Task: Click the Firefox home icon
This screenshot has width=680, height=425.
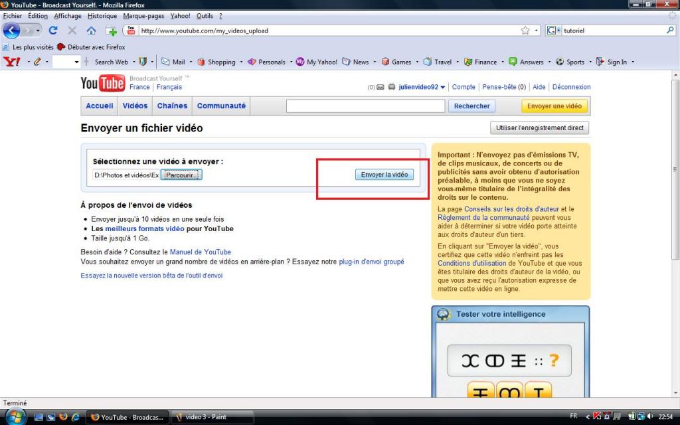Action: 91,31
